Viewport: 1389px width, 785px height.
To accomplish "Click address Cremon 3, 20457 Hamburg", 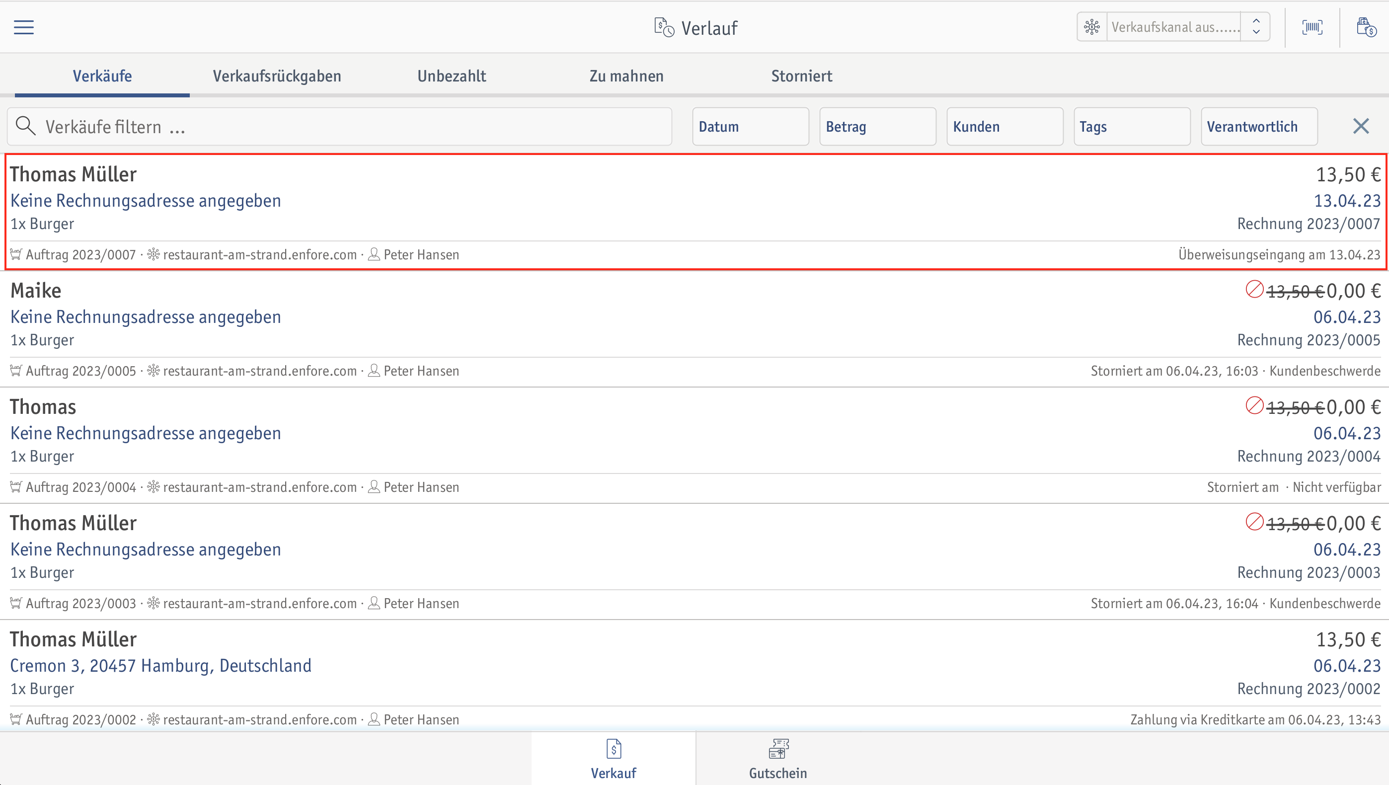I will coord(160,666).
